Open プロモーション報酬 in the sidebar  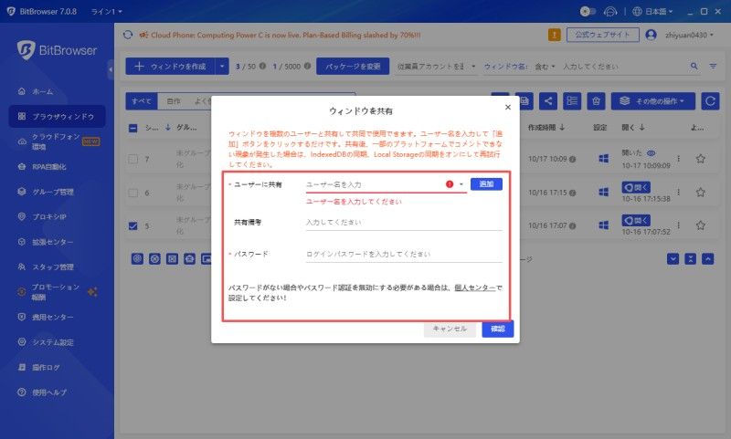[x=57, y=292]
